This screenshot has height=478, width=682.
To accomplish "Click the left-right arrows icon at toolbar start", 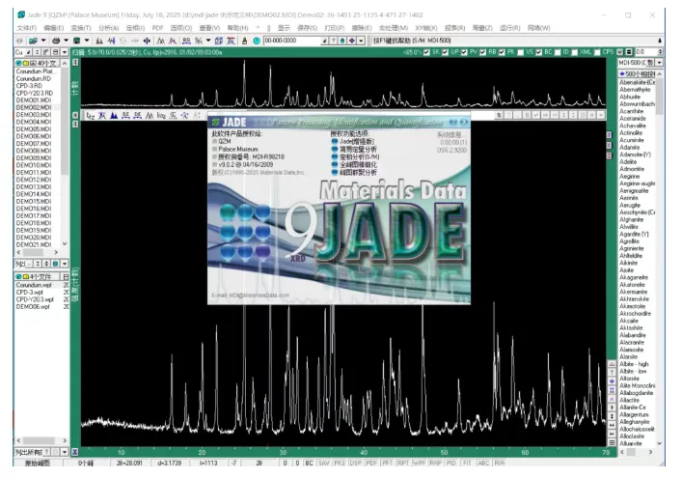I will tap(19, 41).
